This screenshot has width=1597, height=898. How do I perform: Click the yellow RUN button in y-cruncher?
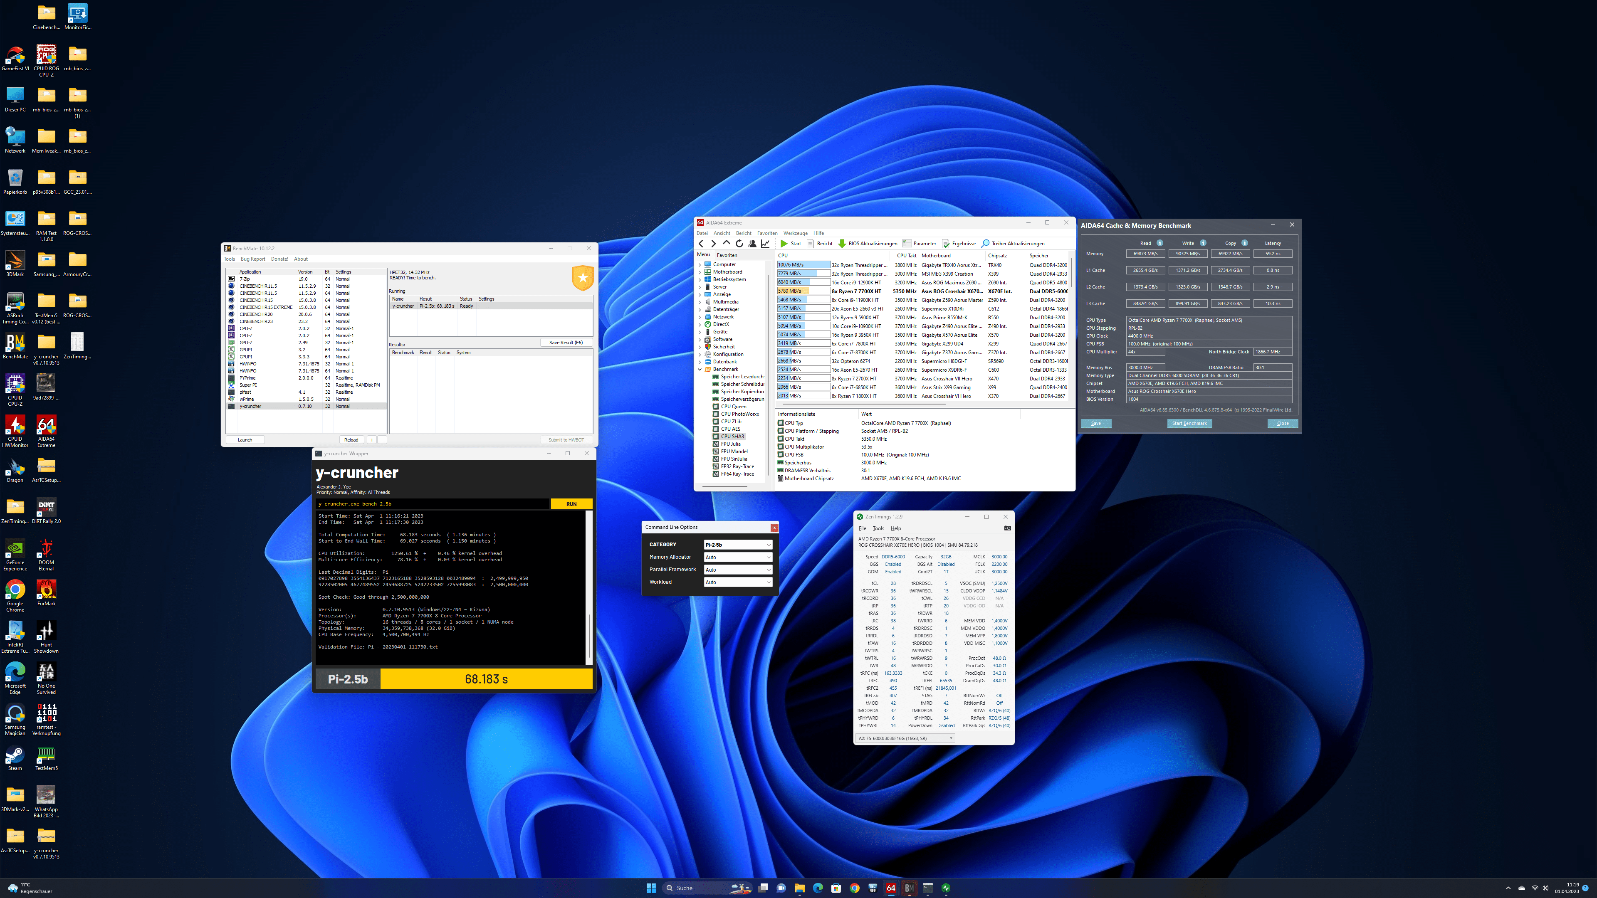click(571, 504)
